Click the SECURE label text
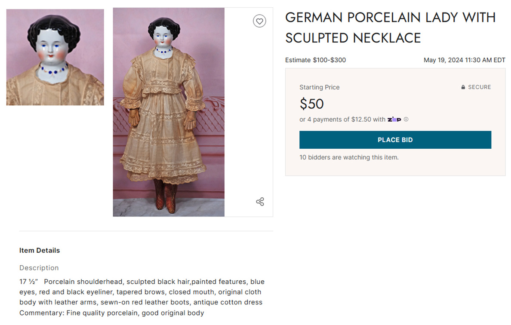 [x=480, y=87]
